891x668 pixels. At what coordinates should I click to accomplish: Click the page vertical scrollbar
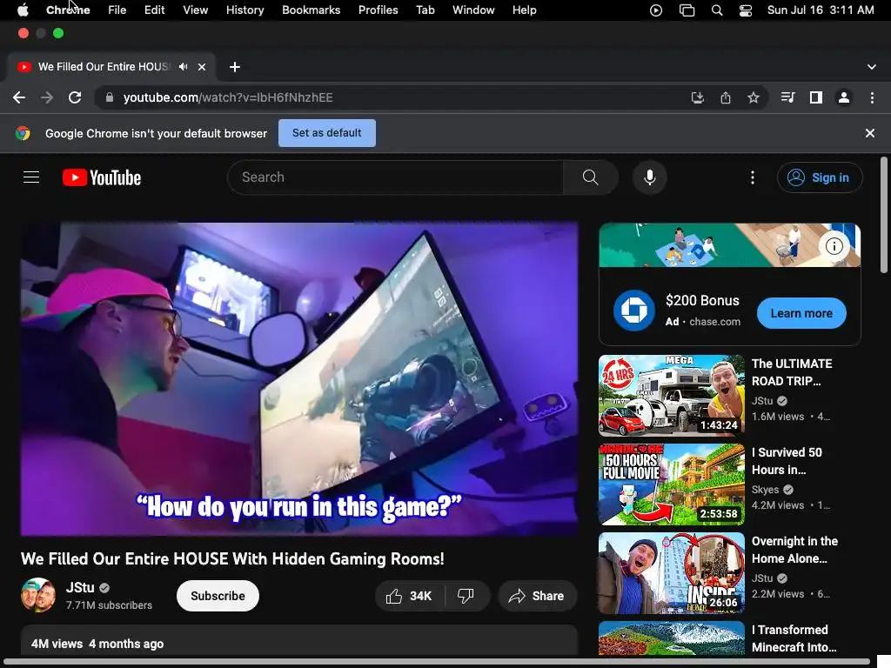pos(884,215)
